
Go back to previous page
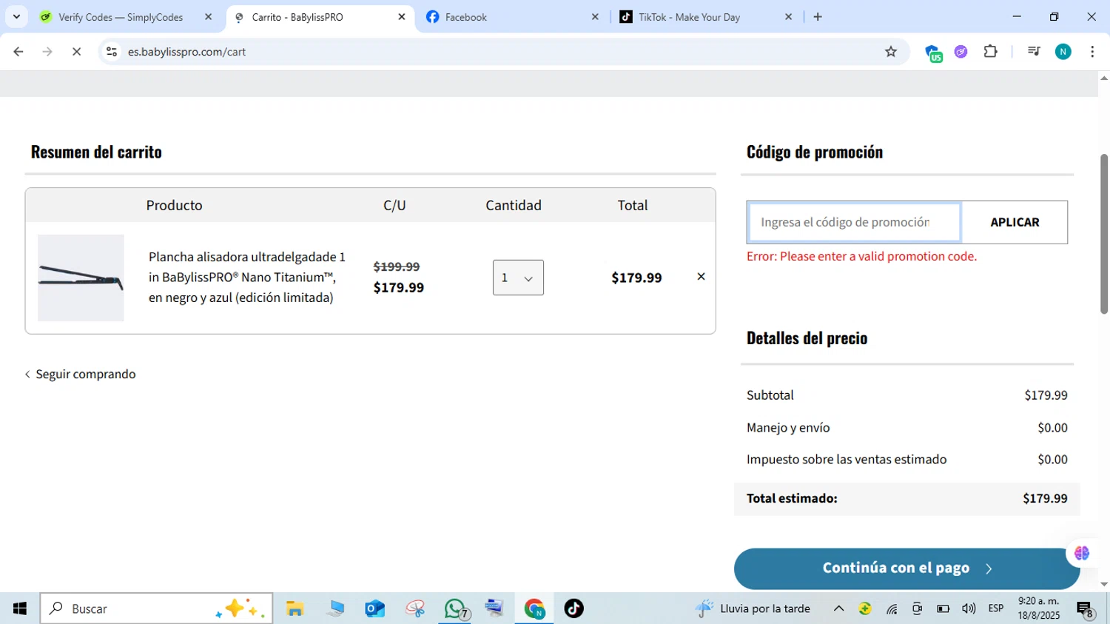coord(18,52)
